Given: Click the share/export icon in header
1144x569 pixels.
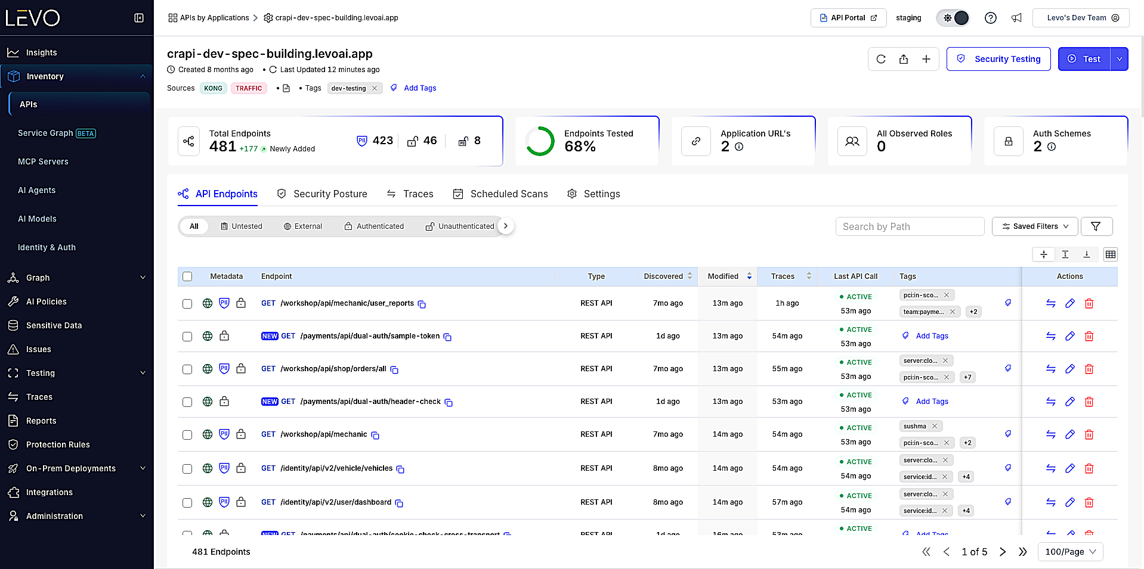Looking at the screenshot, I should click(x=904, y=59).
